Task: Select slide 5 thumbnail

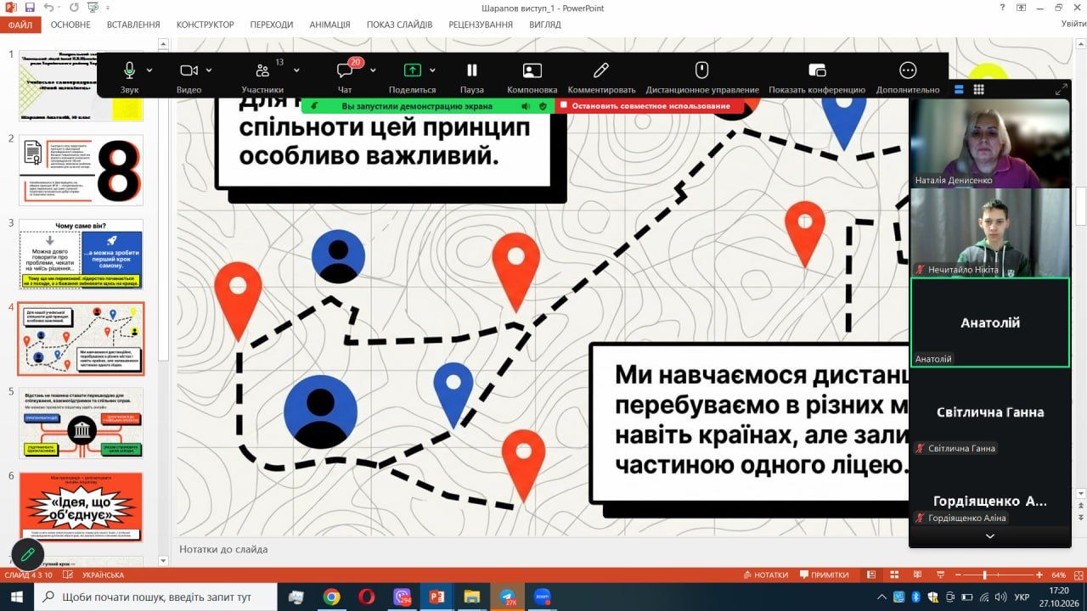Action: (82, 423)
